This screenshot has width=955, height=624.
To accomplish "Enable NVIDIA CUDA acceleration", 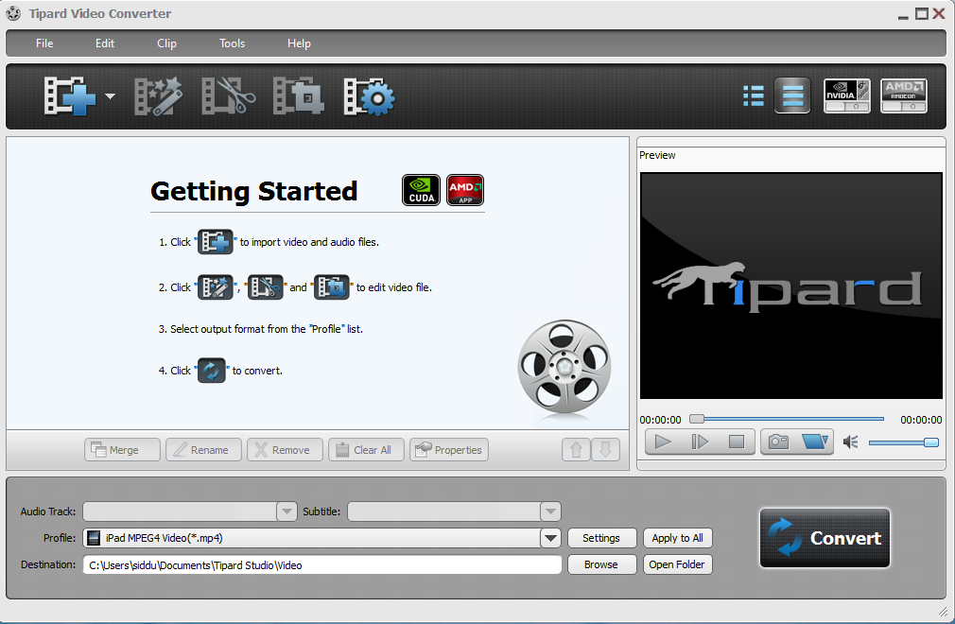I will (846, 95).
